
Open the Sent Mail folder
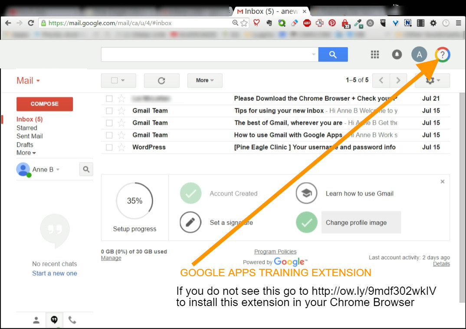[x=30, y=136]
